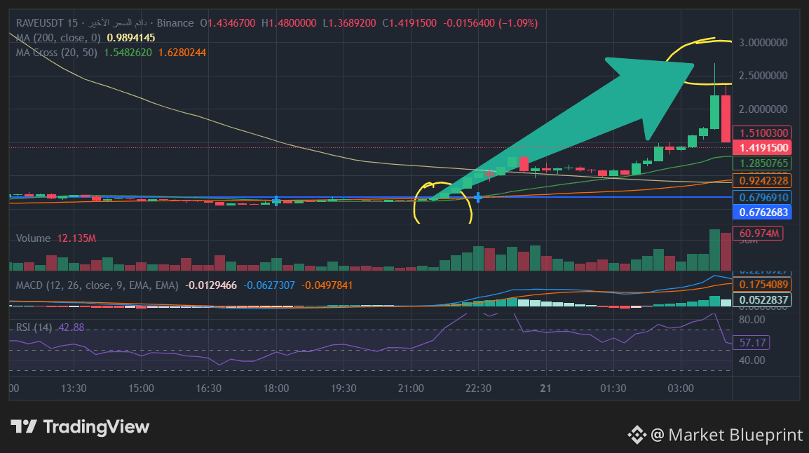Click the 1.5100300 red price tag
Screen dimensions: 809x453
[762, 133]
